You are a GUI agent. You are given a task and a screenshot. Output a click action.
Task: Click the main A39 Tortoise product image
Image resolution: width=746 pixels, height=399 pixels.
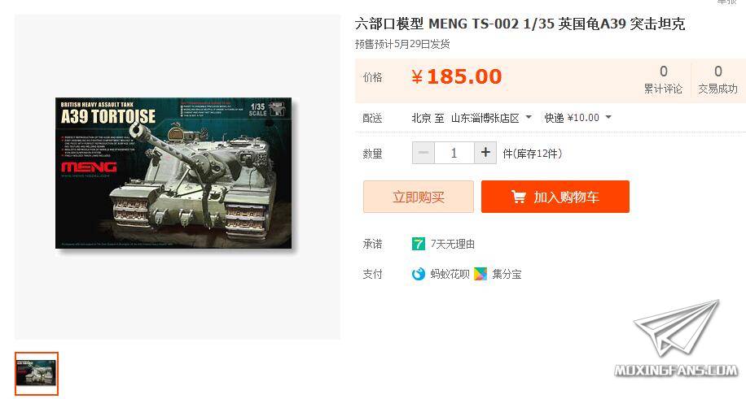173,173
